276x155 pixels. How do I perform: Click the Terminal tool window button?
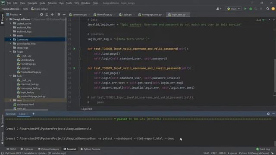click(70, 149)
